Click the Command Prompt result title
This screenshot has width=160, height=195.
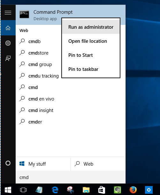[x=53, y=12]
